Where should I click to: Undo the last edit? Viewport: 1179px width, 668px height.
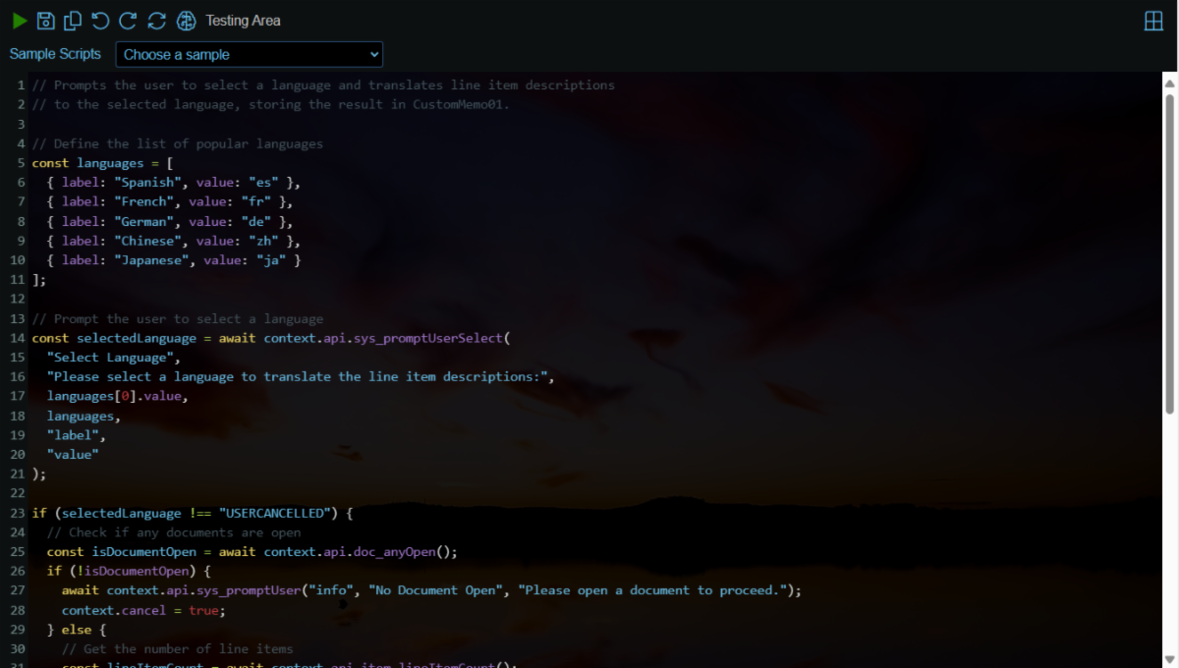(x=100, y=21)
